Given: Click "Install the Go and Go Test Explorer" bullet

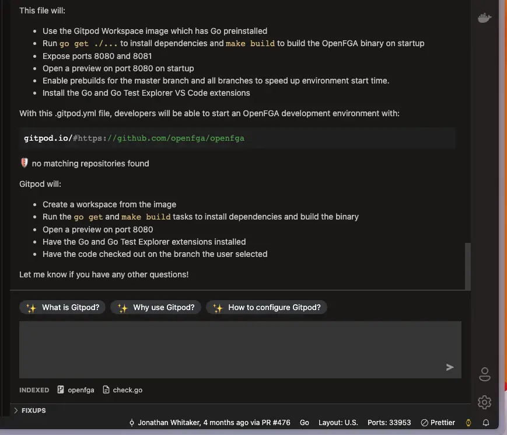Looking at the screenshot, I should click(146, 93).
